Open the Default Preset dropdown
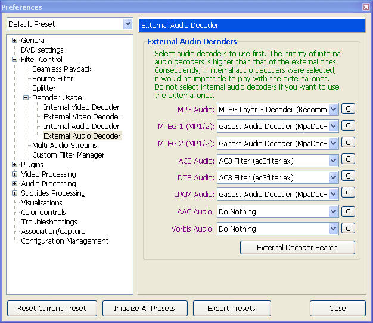Image resolution: width=373 pixels, height=323 pixels. [128, 24]
